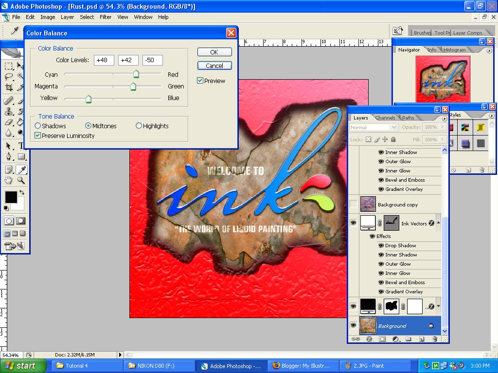Select the Midtones tone option
This screenshot has height=373, width=498.
(x=89, y=126)
